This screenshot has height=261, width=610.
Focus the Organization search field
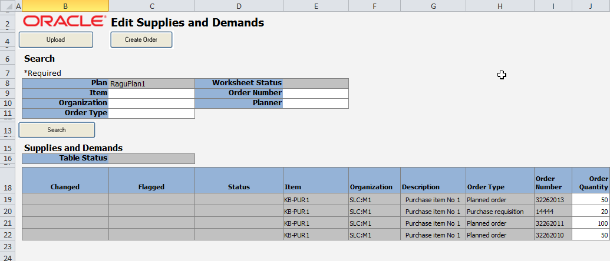point(151,103)
